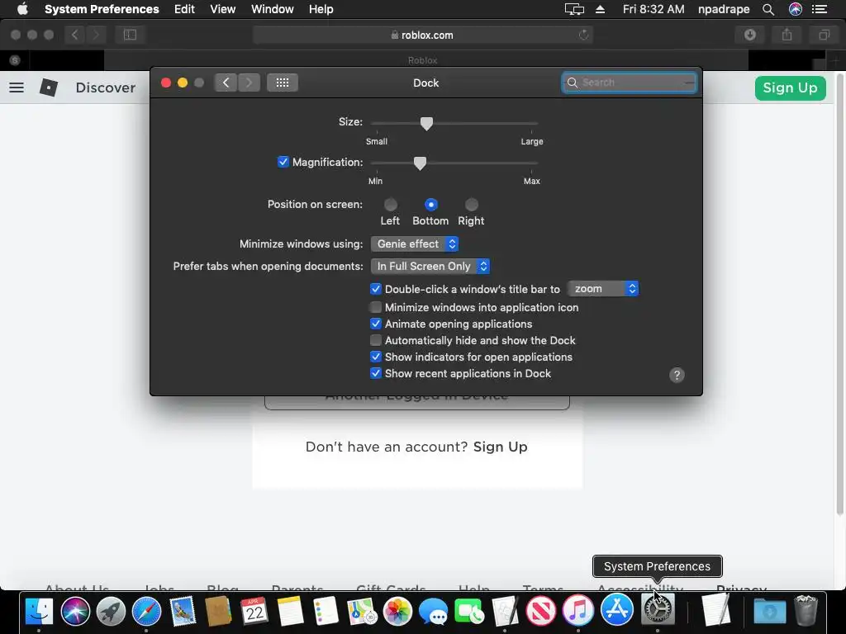Open Launchpad rocket icon in Dock
Viewport: 846px width, 634px height.
pyautogui.click(x=112, y=612)
